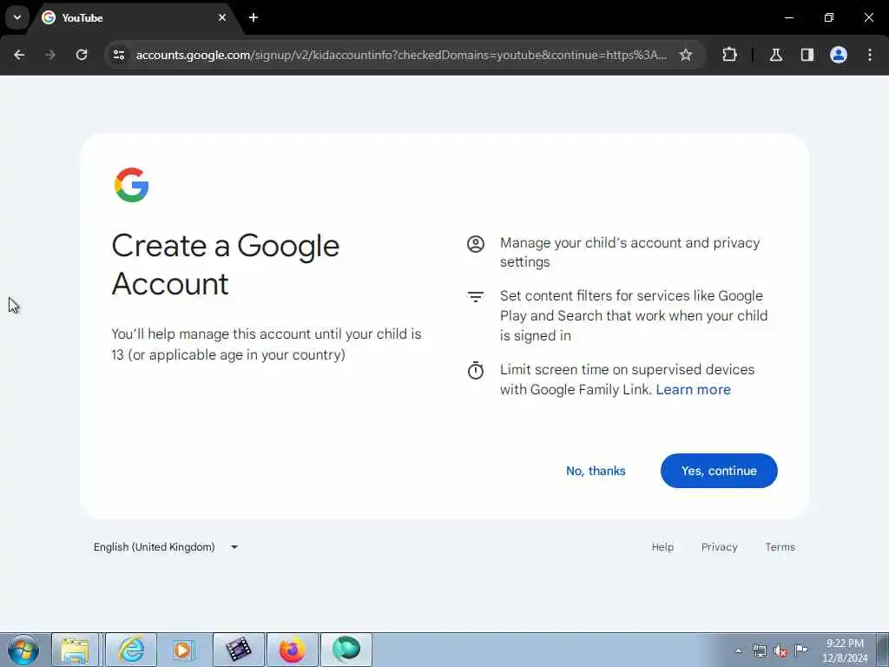Open the Help footer link
The width and height of the screenshot is (889, 667).
662,547
